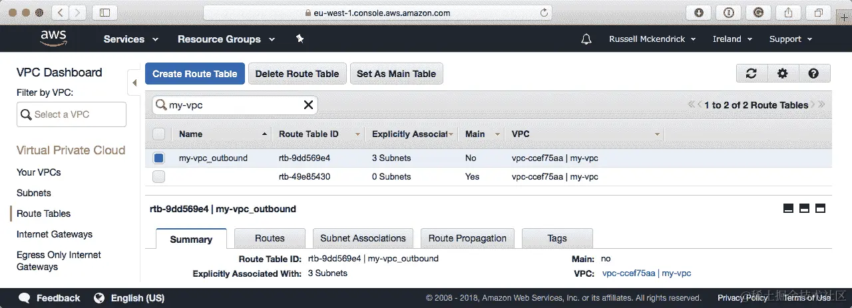The width and height of the screenshot is (852, 308).
Task: Uncheck the my-vpc_outbound row checkbox
Action: 158,158
